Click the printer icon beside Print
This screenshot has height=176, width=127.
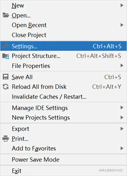pyautogui.click(x=6, y=139)
